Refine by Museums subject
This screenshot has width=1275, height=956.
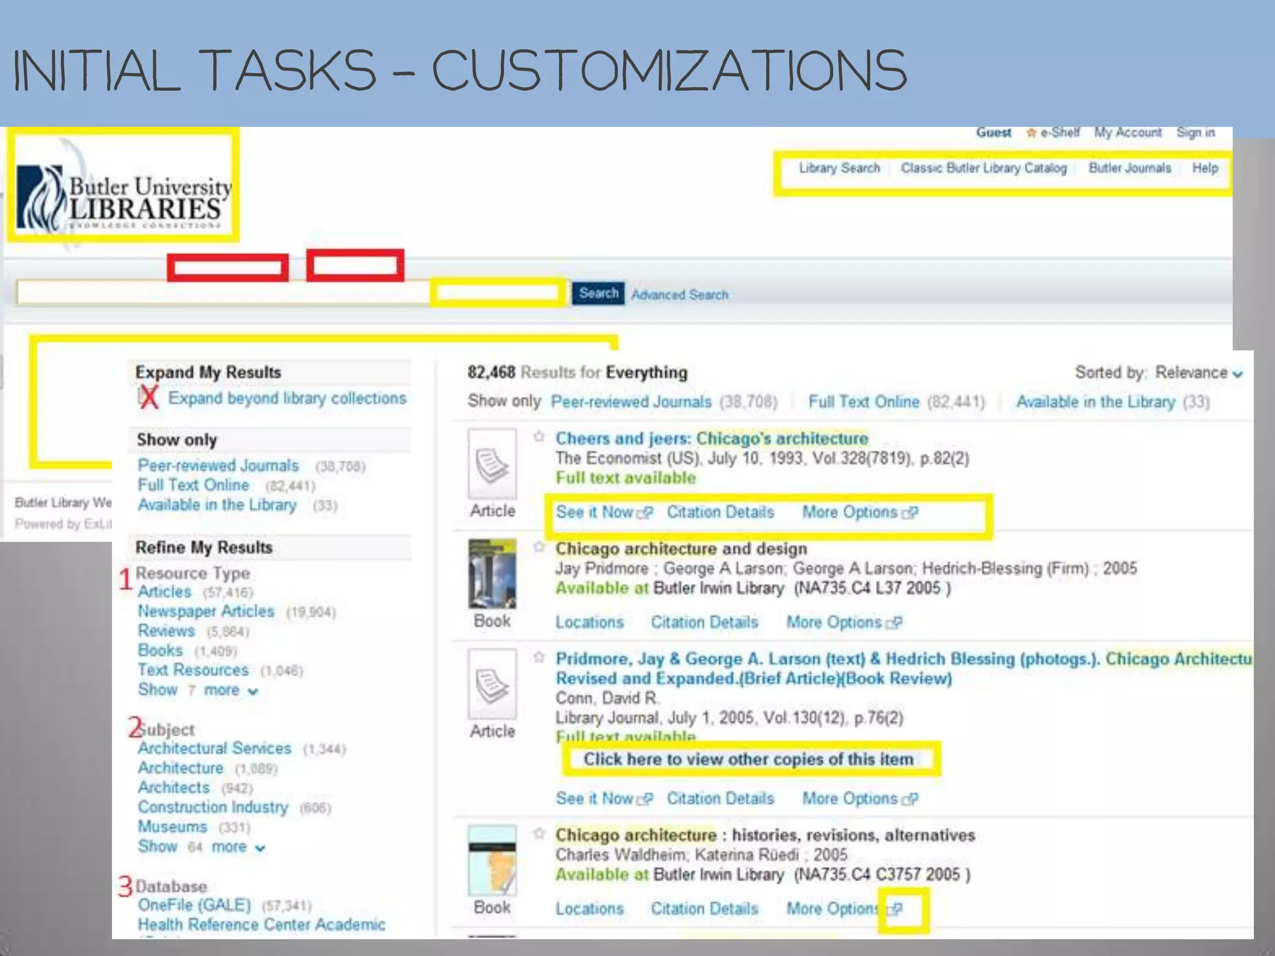[x=172, y=827]
